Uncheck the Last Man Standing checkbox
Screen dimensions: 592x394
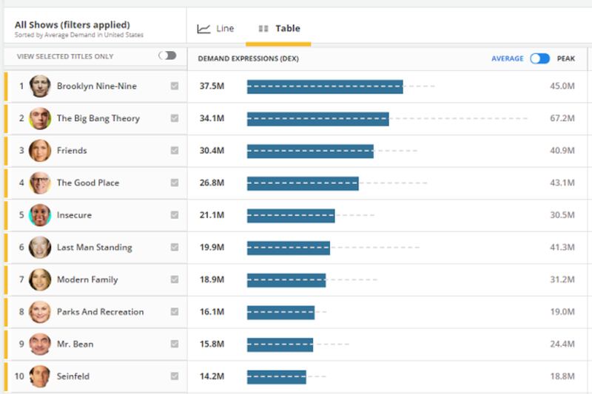pos(175,247)
